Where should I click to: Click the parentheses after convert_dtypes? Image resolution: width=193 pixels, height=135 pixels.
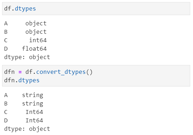pos(89,72)
